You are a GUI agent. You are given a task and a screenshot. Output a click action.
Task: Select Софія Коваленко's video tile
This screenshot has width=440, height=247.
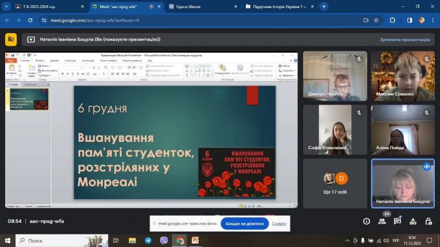(x=335, y=130)
